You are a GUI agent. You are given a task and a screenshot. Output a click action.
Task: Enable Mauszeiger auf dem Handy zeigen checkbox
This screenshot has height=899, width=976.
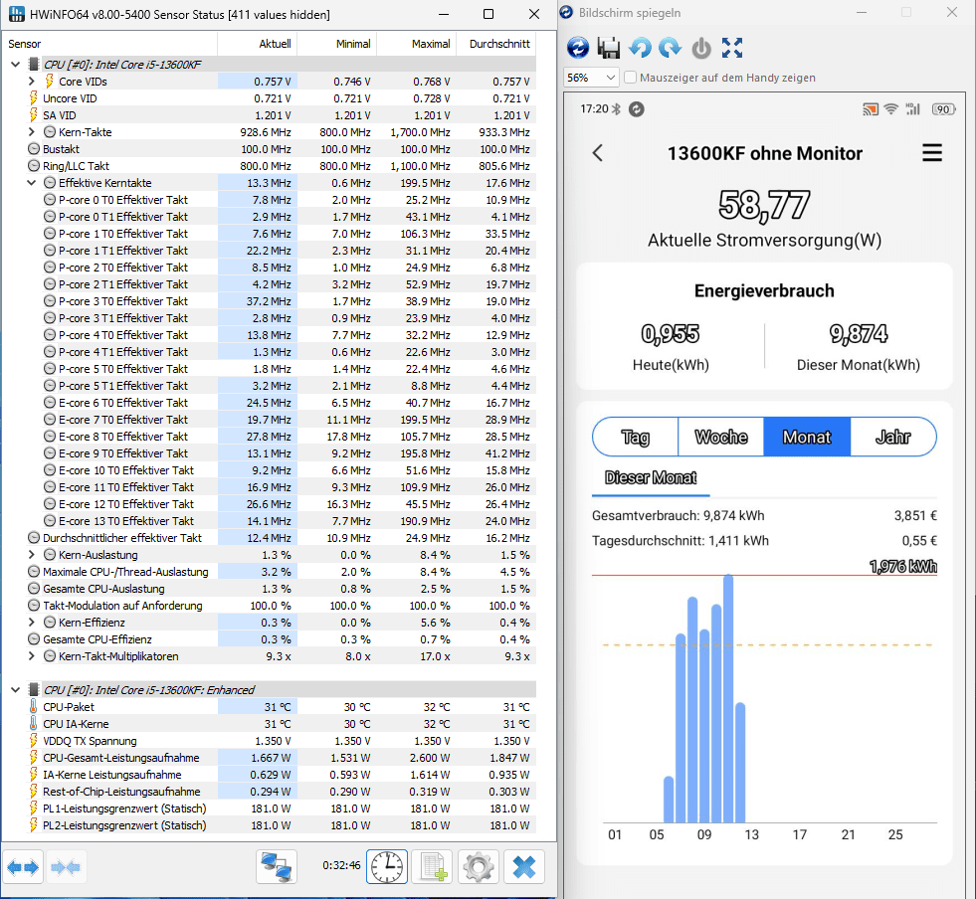tap(631, 78)
